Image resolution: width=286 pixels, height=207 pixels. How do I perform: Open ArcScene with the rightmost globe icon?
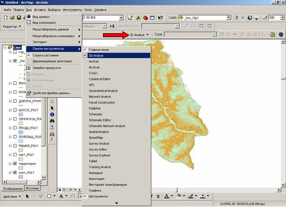(281, 35)
